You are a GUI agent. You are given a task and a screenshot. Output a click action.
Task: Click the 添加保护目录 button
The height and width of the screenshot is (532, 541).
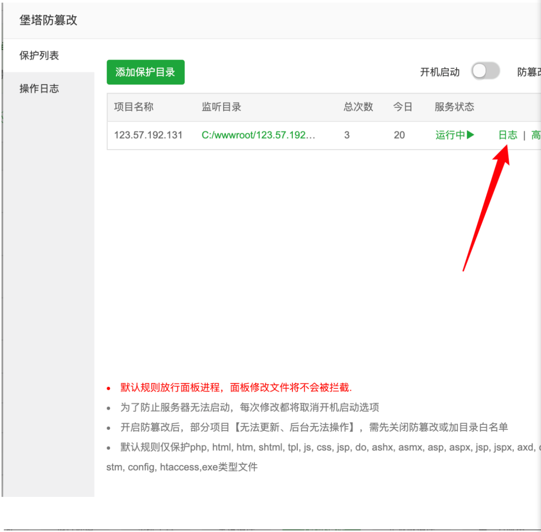tap(146, 72)
